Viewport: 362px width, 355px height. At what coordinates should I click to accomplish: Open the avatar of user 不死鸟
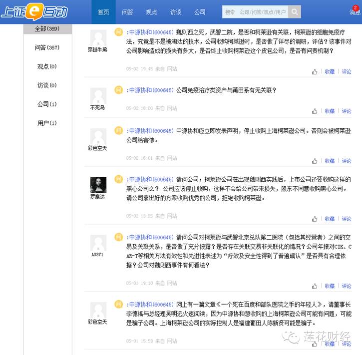98,95
